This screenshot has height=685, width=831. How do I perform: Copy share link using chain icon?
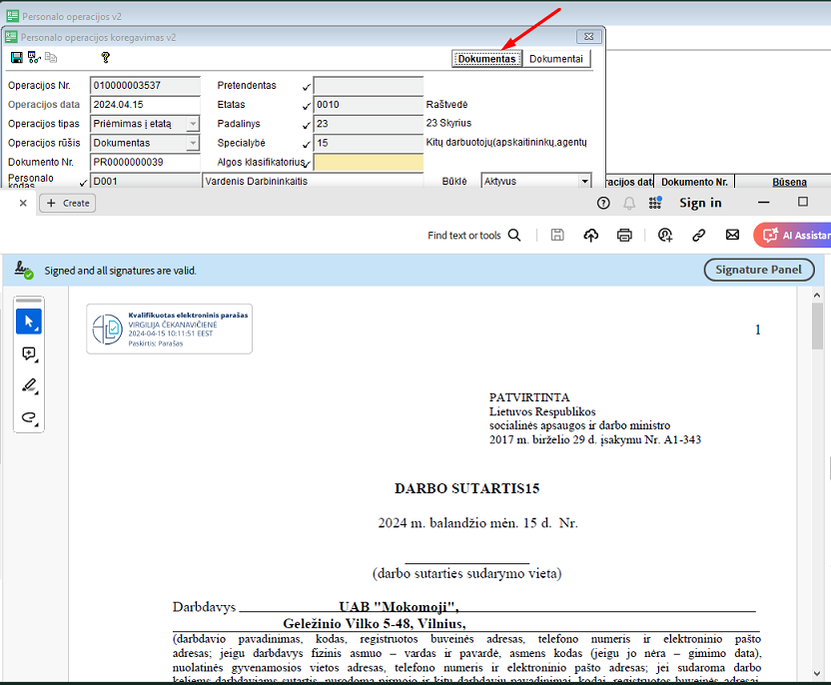699,236
